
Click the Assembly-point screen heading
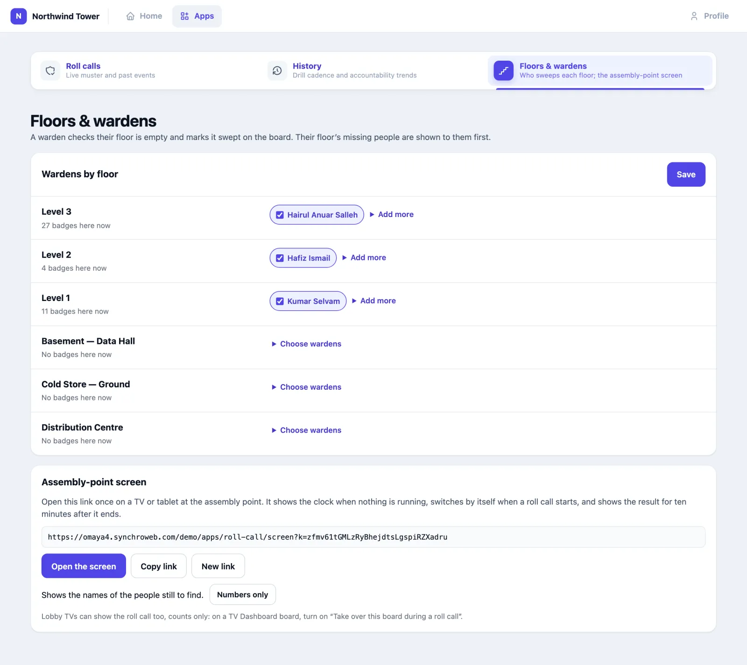pos(94,482)
